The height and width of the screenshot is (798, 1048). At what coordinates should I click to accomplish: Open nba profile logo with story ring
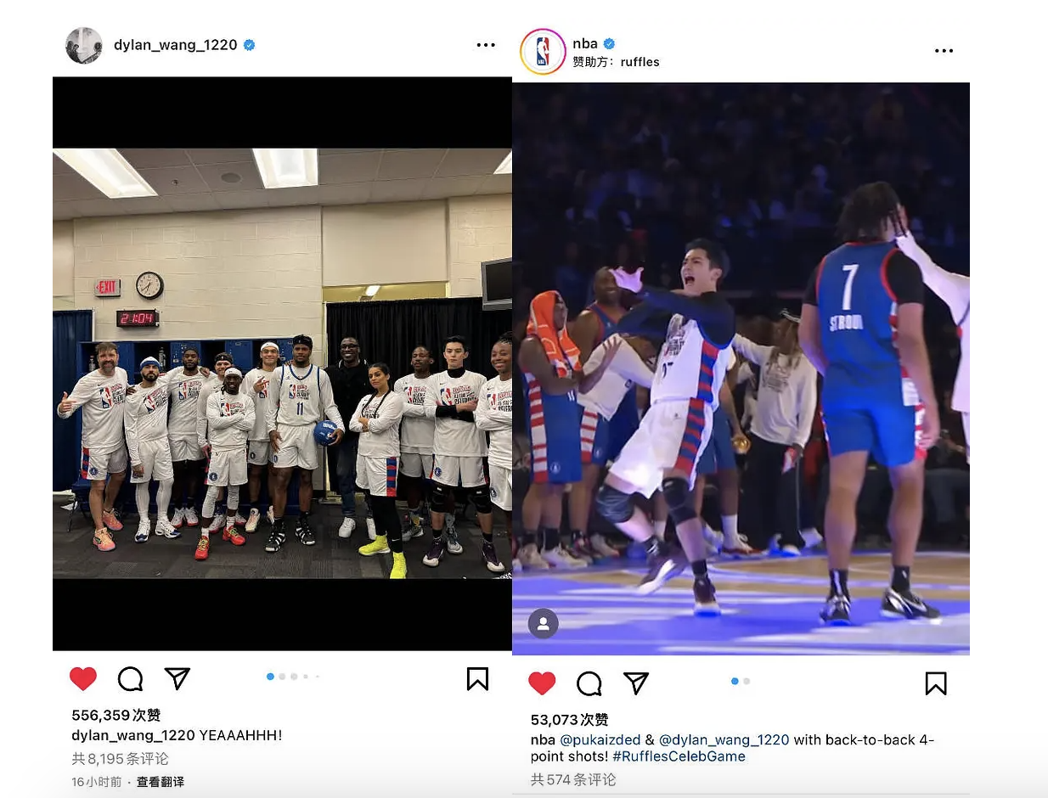pos(543,51)
